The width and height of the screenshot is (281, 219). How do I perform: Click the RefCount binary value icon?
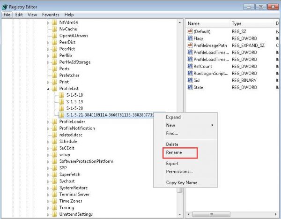[x=190, y=66]
